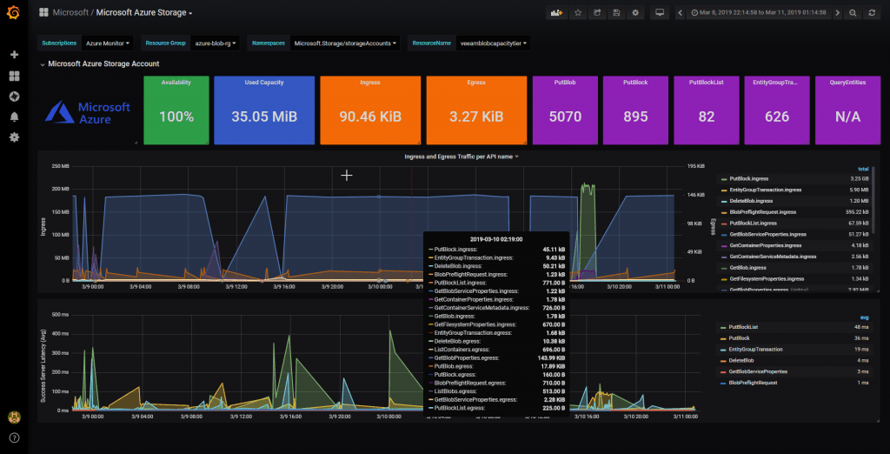Click the QueryEntities N/A panel
Viewport: 890px width, 454px height.
click(x=847, y=110)
